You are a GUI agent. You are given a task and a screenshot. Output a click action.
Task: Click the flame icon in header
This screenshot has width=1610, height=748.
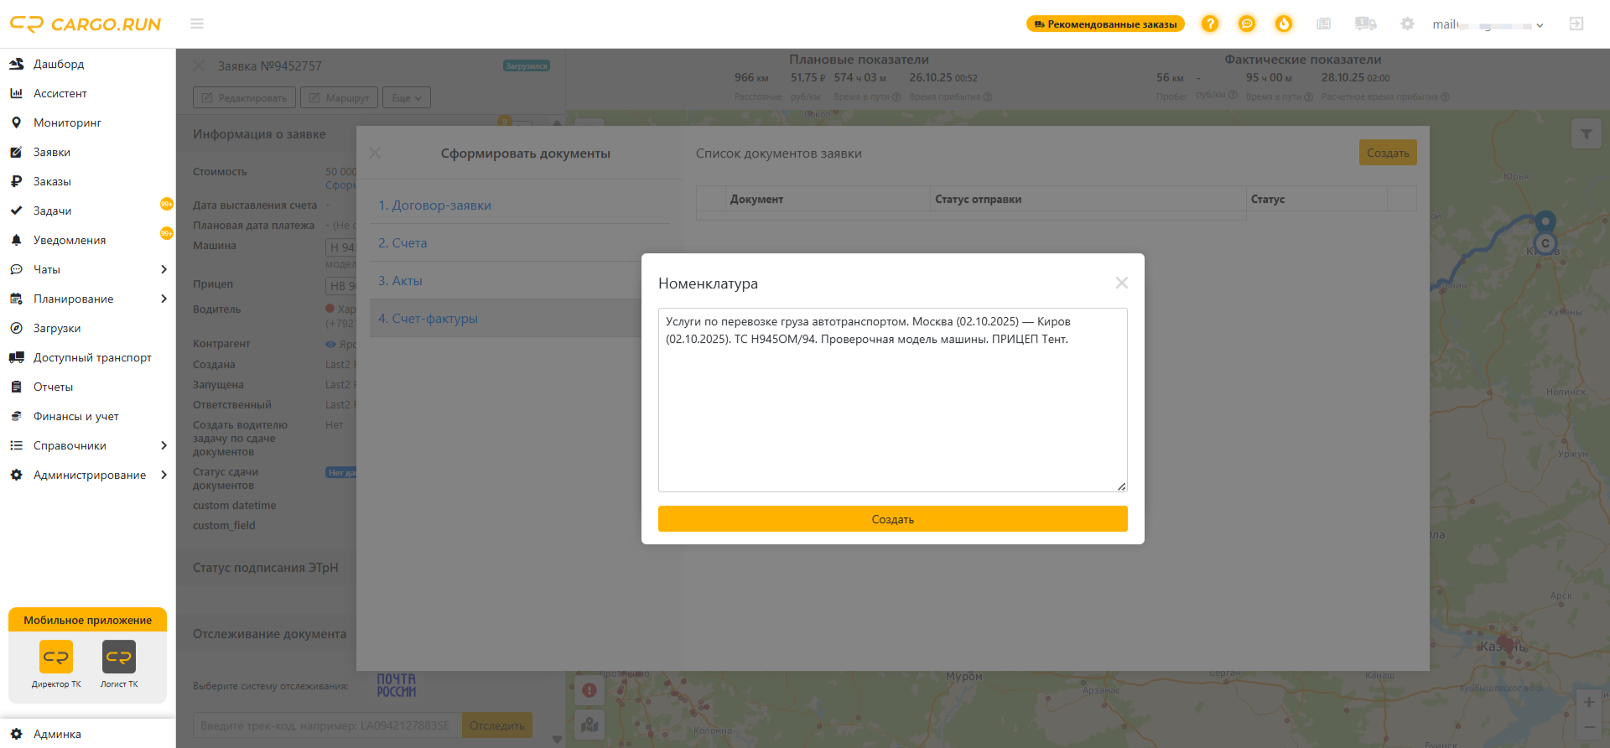pos(1284,23)
